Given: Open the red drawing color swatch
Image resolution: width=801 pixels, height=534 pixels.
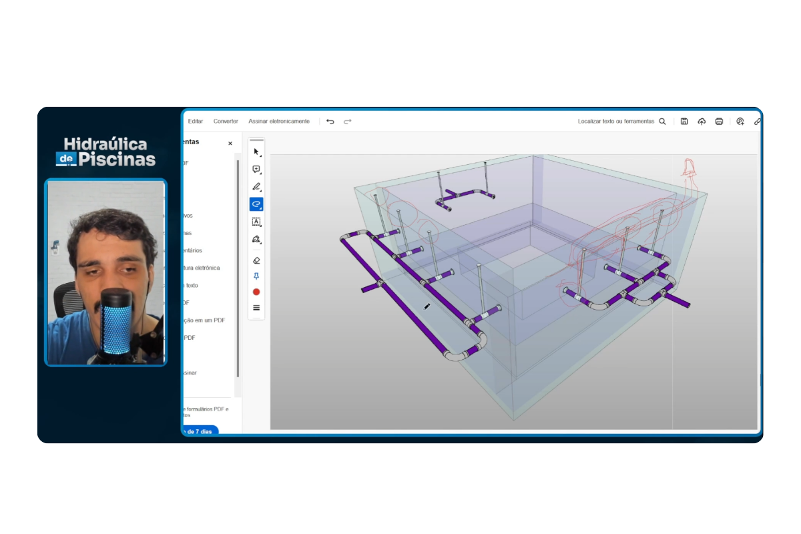Looking at the screenshot, I should [x=256, y=292].
